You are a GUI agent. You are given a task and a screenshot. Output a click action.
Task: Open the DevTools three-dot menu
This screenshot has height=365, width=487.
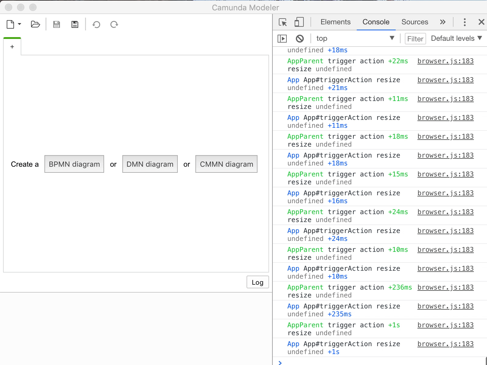pyautogui.click(x=464, y=22)
